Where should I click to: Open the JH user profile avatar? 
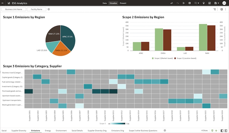(x=224, y=3)
